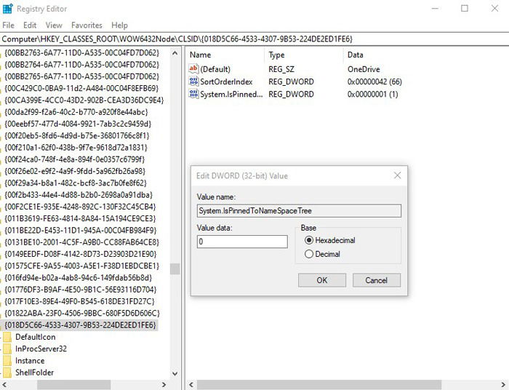Click the tree pane horizontal scrollbar thumb
The width and height of the screenshot is (509, 390).
[73, 385]
